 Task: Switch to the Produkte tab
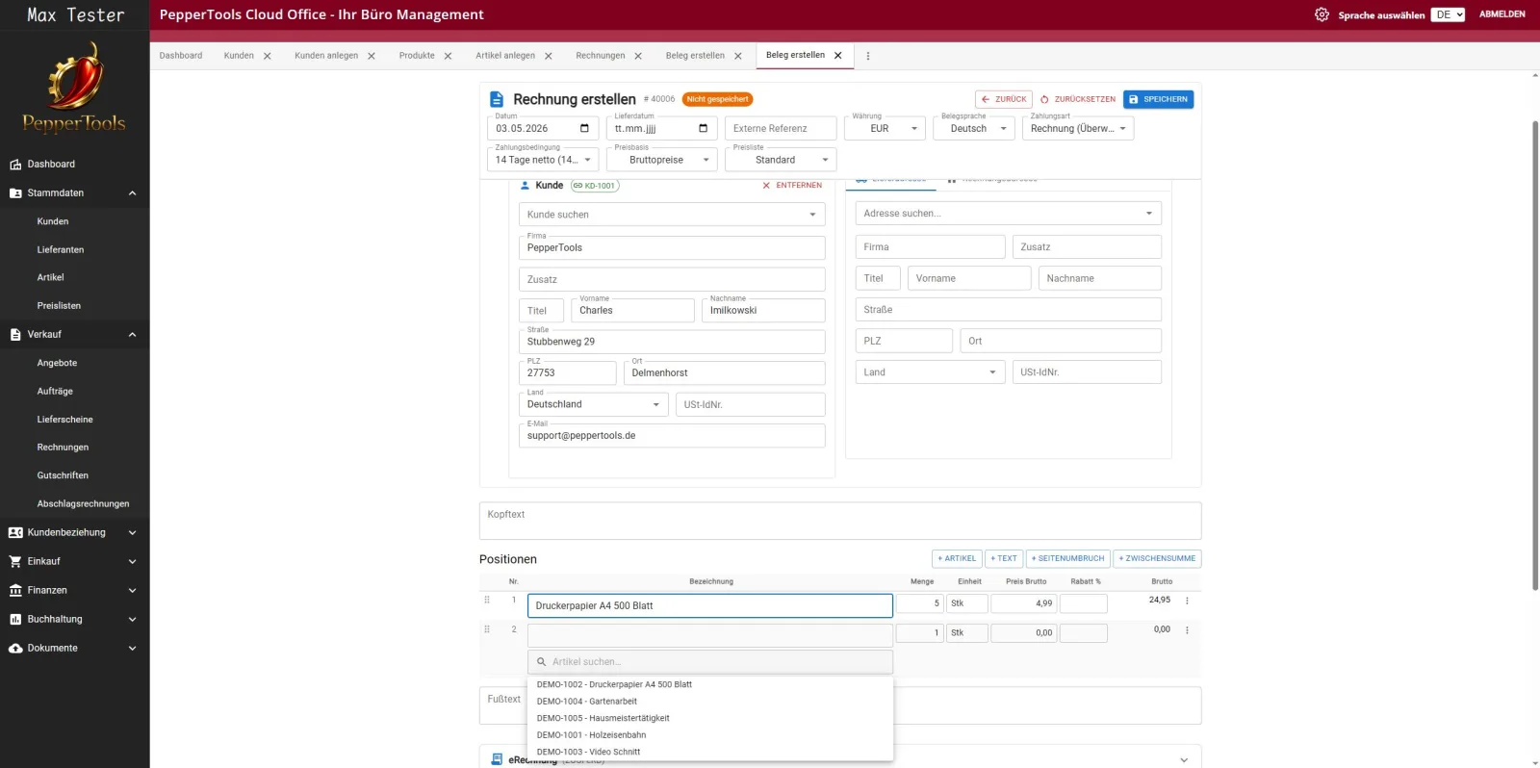[x=417, y=56]
